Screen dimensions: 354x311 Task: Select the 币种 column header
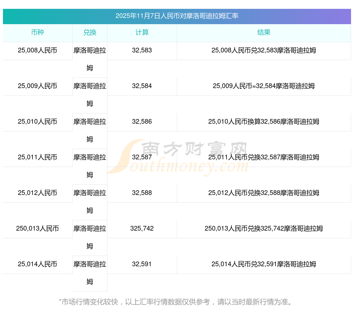tap(37, 33)
